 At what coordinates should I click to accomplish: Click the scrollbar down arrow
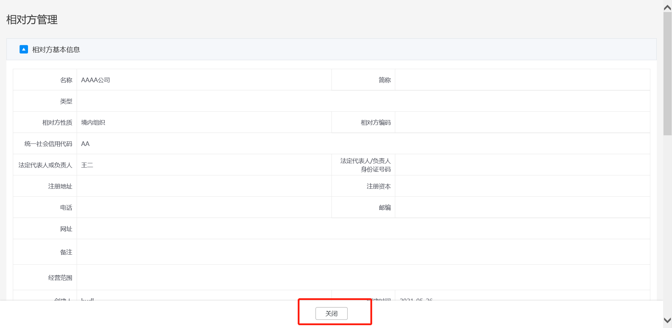(x=667, y=320)
